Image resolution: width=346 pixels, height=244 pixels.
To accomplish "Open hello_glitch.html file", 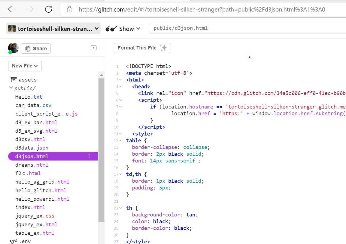I will pyautogui.click(x=41, y=190).
